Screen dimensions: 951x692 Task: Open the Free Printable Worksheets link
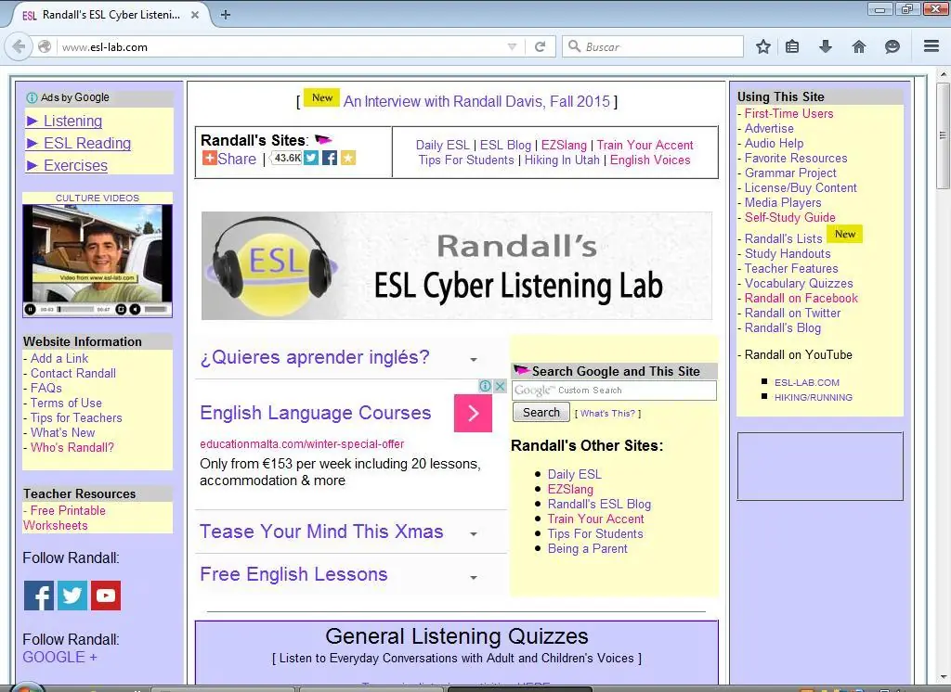[x=64, y=519]
